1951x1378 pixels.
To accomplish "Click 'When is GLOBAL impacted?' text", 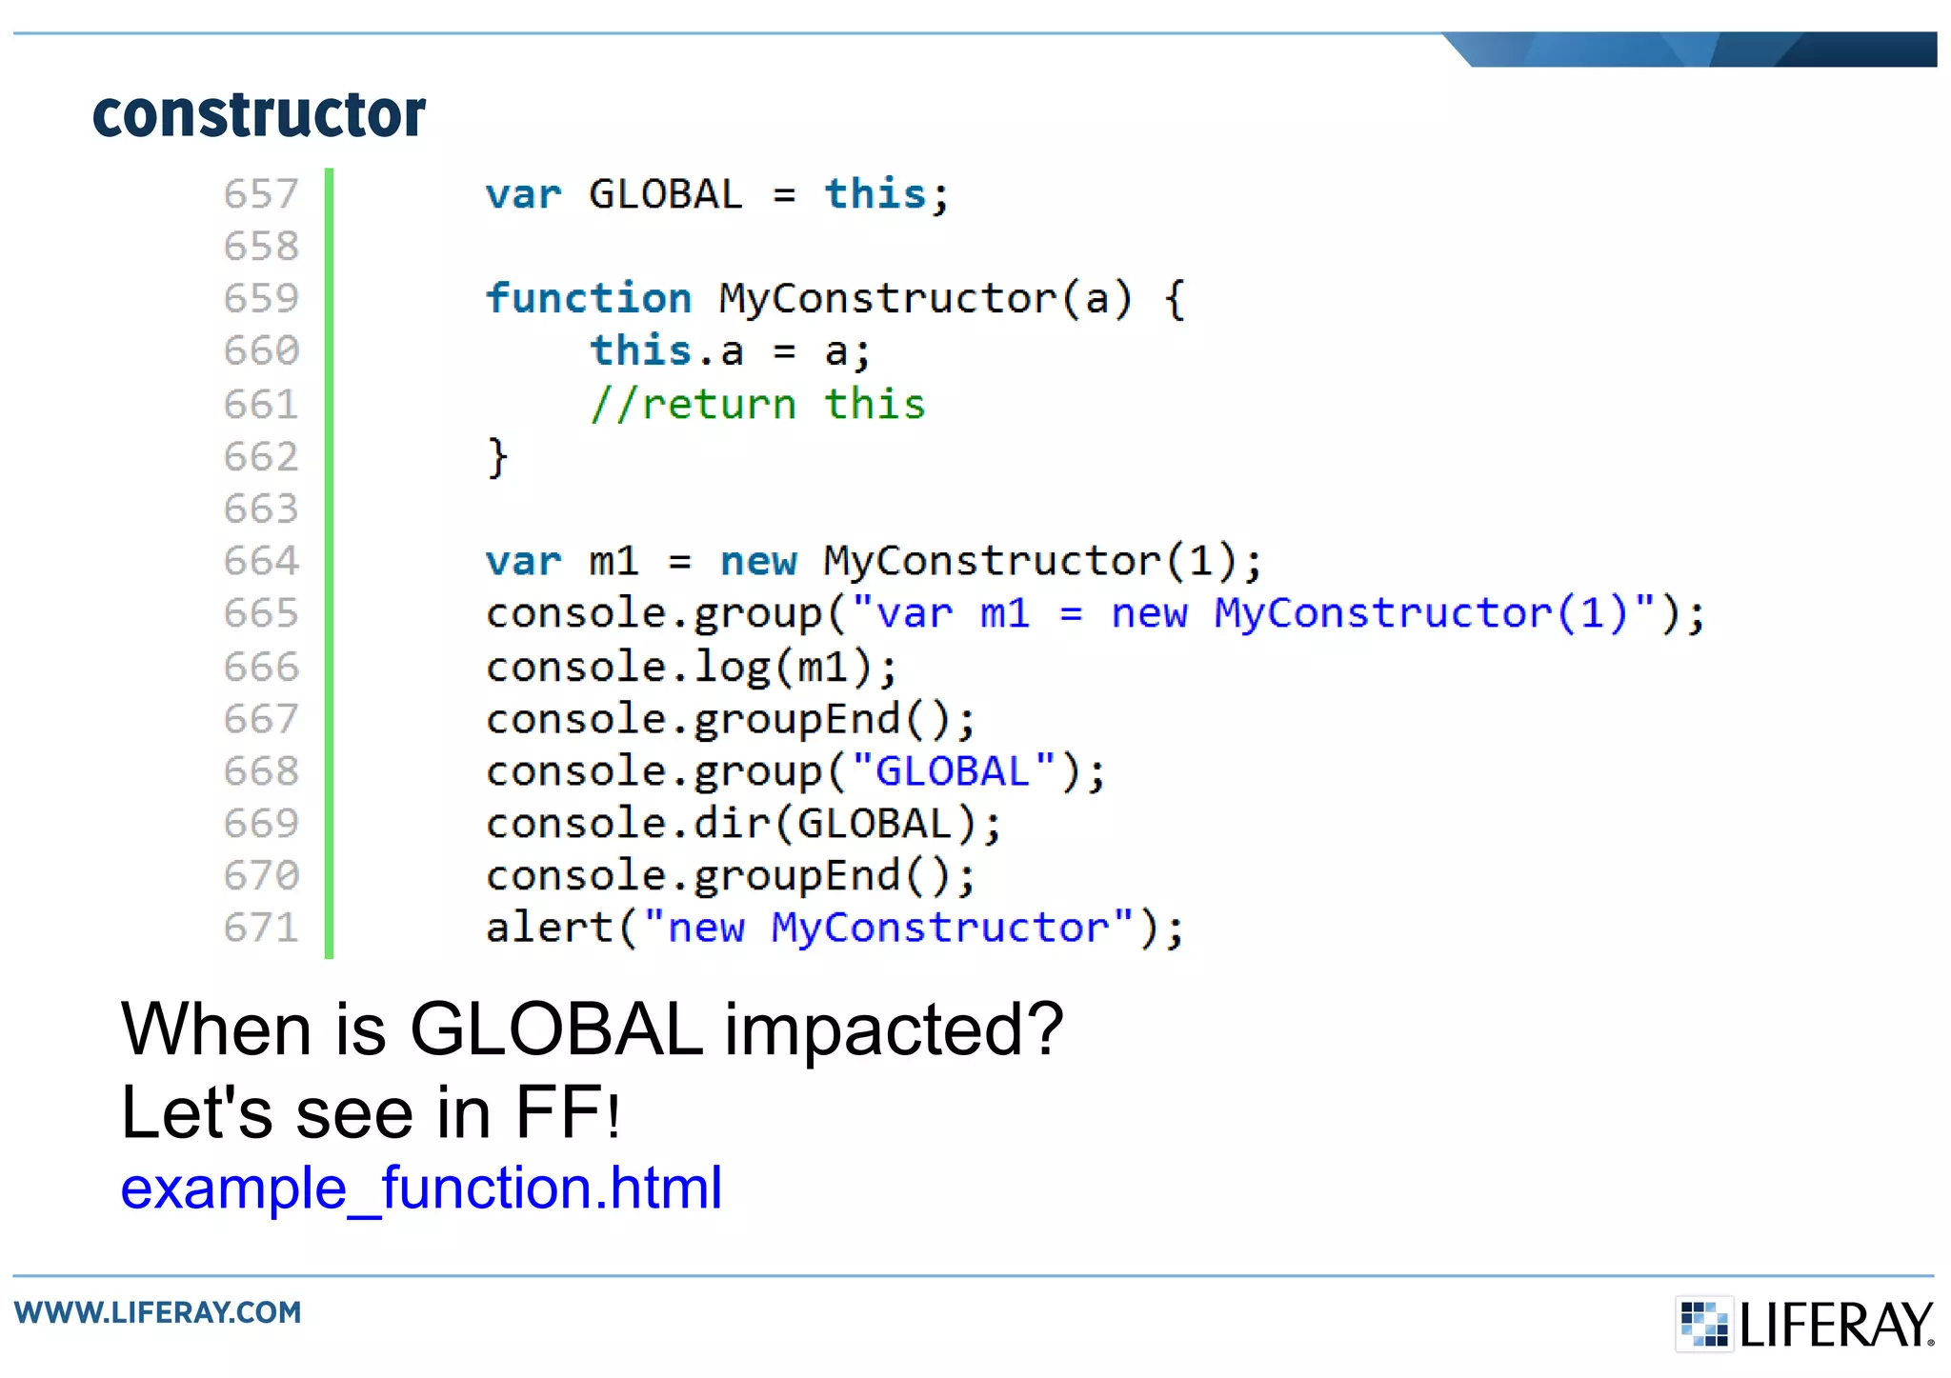I will point(591,1029).
